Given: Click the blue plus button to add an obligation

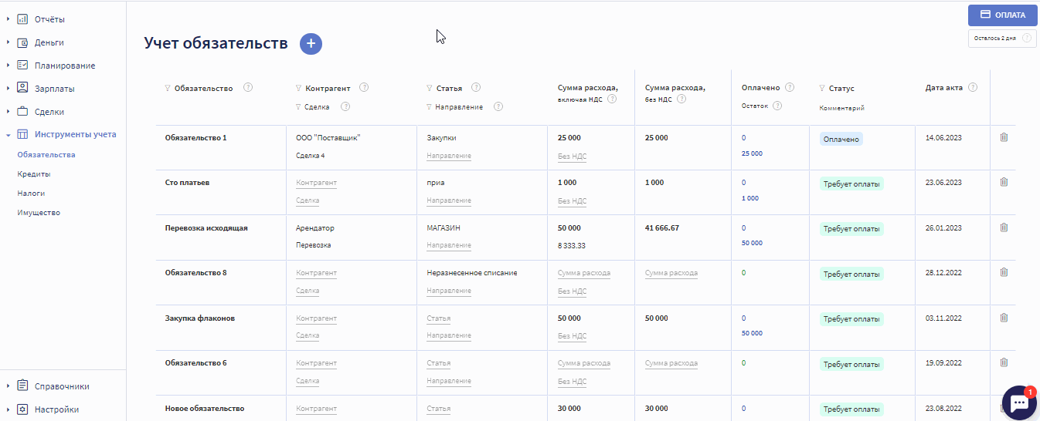Looking at the screenshot, I should [311, 44].
